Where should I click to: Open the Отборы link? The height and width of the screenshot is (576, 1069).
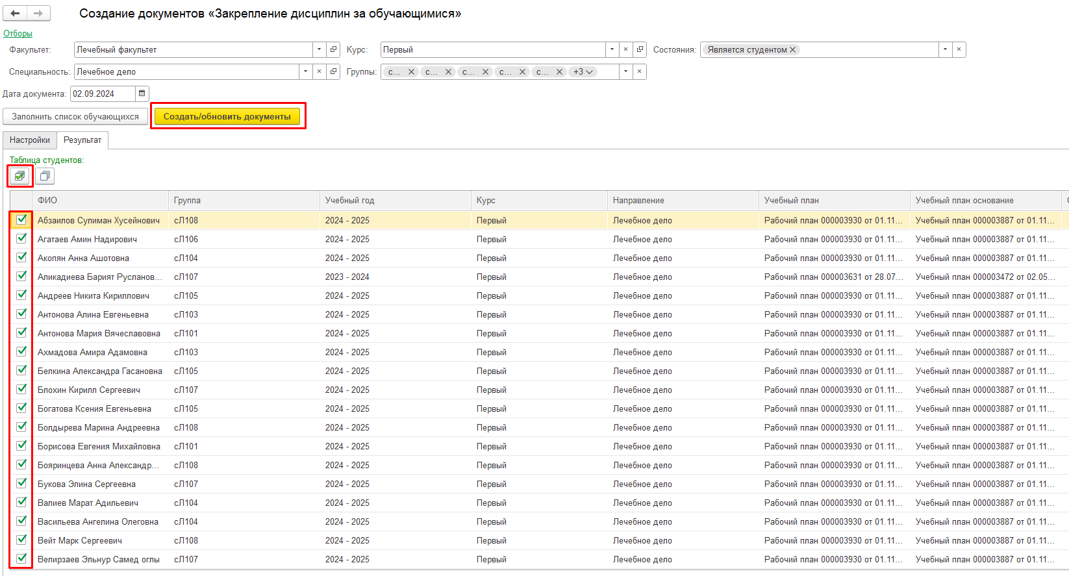coord(18,33)
